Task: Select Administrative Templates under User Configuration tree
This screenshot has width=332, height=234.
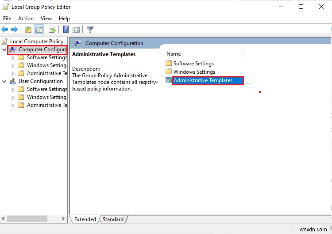Action: 47,105
